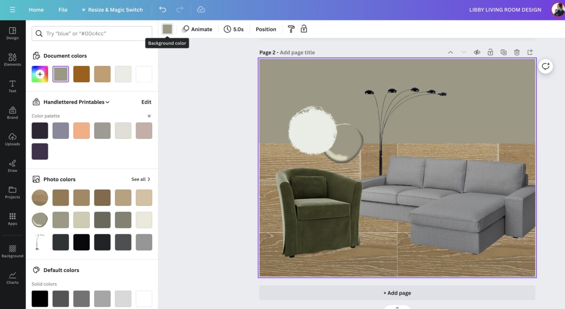Viewport: 565px width, 309px height.
Task: Select the Text tool in the sidebar
Action: point(12,86)
